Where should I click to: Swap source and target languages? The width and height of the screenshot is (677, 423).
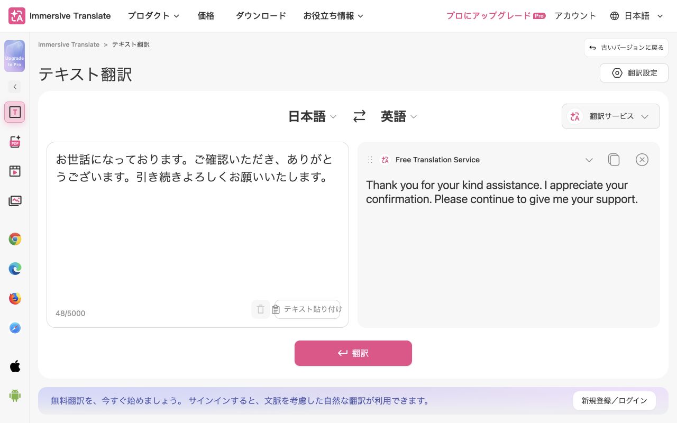(x=359, y=116)
